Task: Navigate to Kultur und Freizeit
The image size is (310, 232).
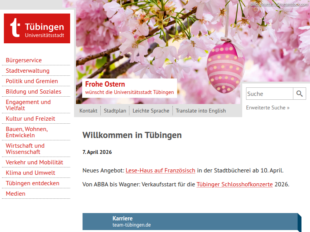Action: [x=30, y=119]
